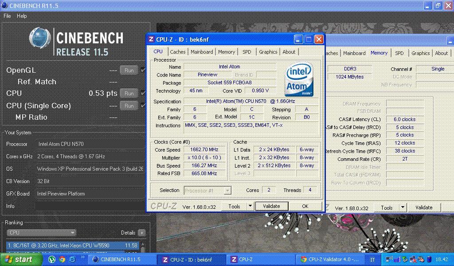454x266 pixels.
Task: Open the Help menu
Action: (22, 16)
